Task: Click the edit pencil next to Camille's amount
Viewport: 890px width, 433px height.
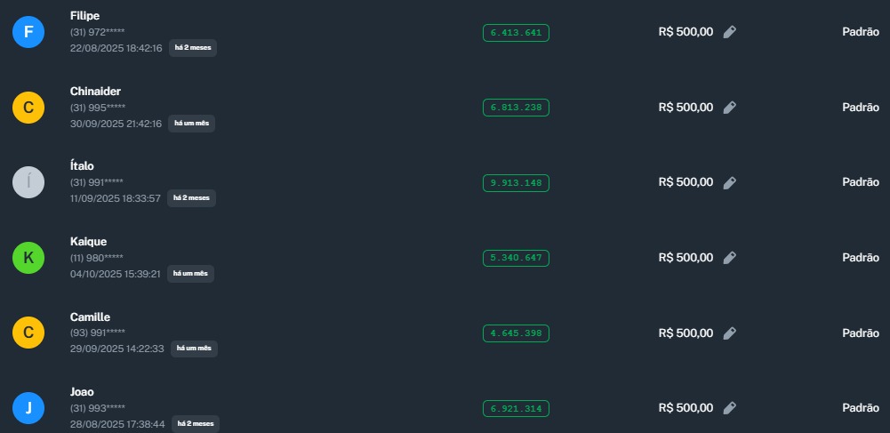Action: [x=729, y=333]
